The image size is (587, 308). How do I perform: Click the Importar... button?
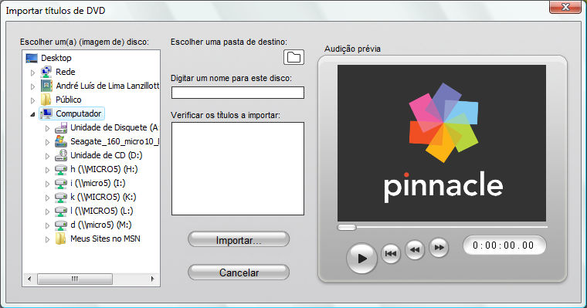pos(239,240)
